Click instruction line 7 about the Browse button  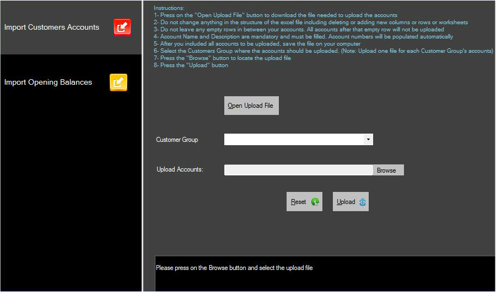coord(223,58)
